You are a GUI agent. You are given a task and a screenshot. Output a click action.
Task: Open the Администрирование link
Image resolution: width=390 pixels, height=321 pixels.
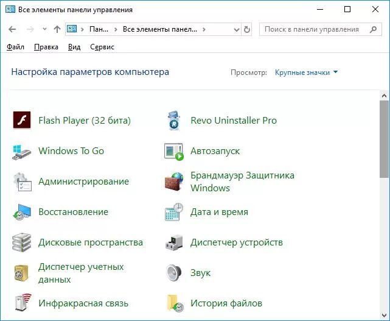click(x=83, y=182)
